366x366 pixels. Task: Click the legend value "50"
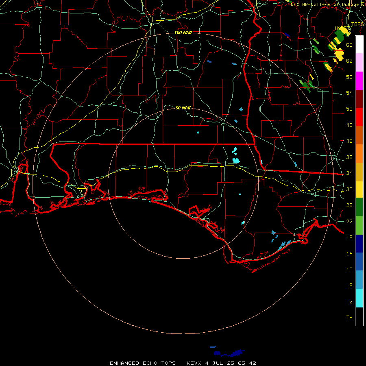pyautogui.click(x=349, y=109)
